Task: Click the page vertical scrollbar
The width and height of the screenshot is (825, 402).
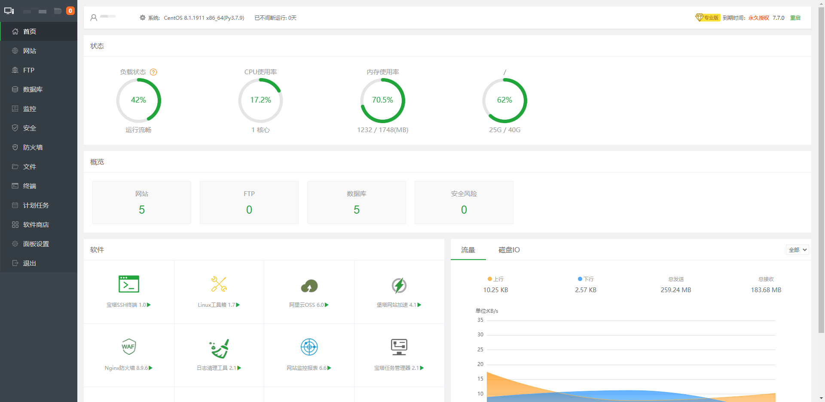Action: 821,170
